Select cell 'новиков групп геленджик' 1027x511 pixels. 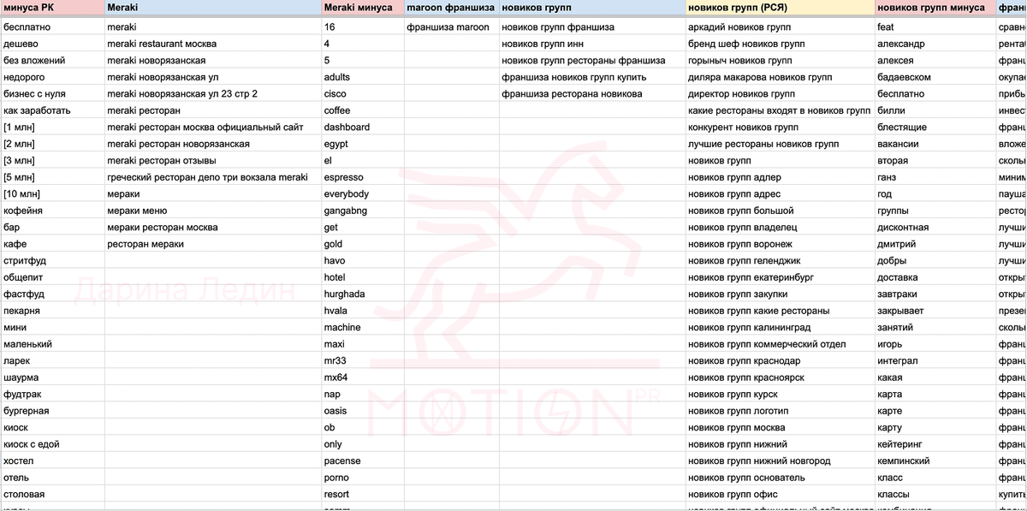point(779,261)
